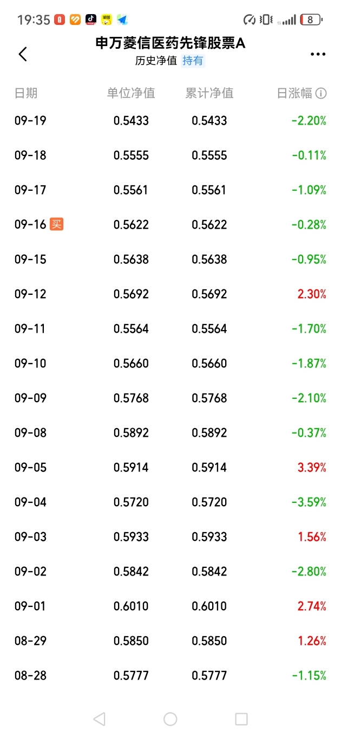The image size is (341, 737).
Task: Tap the fund title 申万菱信医药先锋股票A
Action: click(170, 43)
